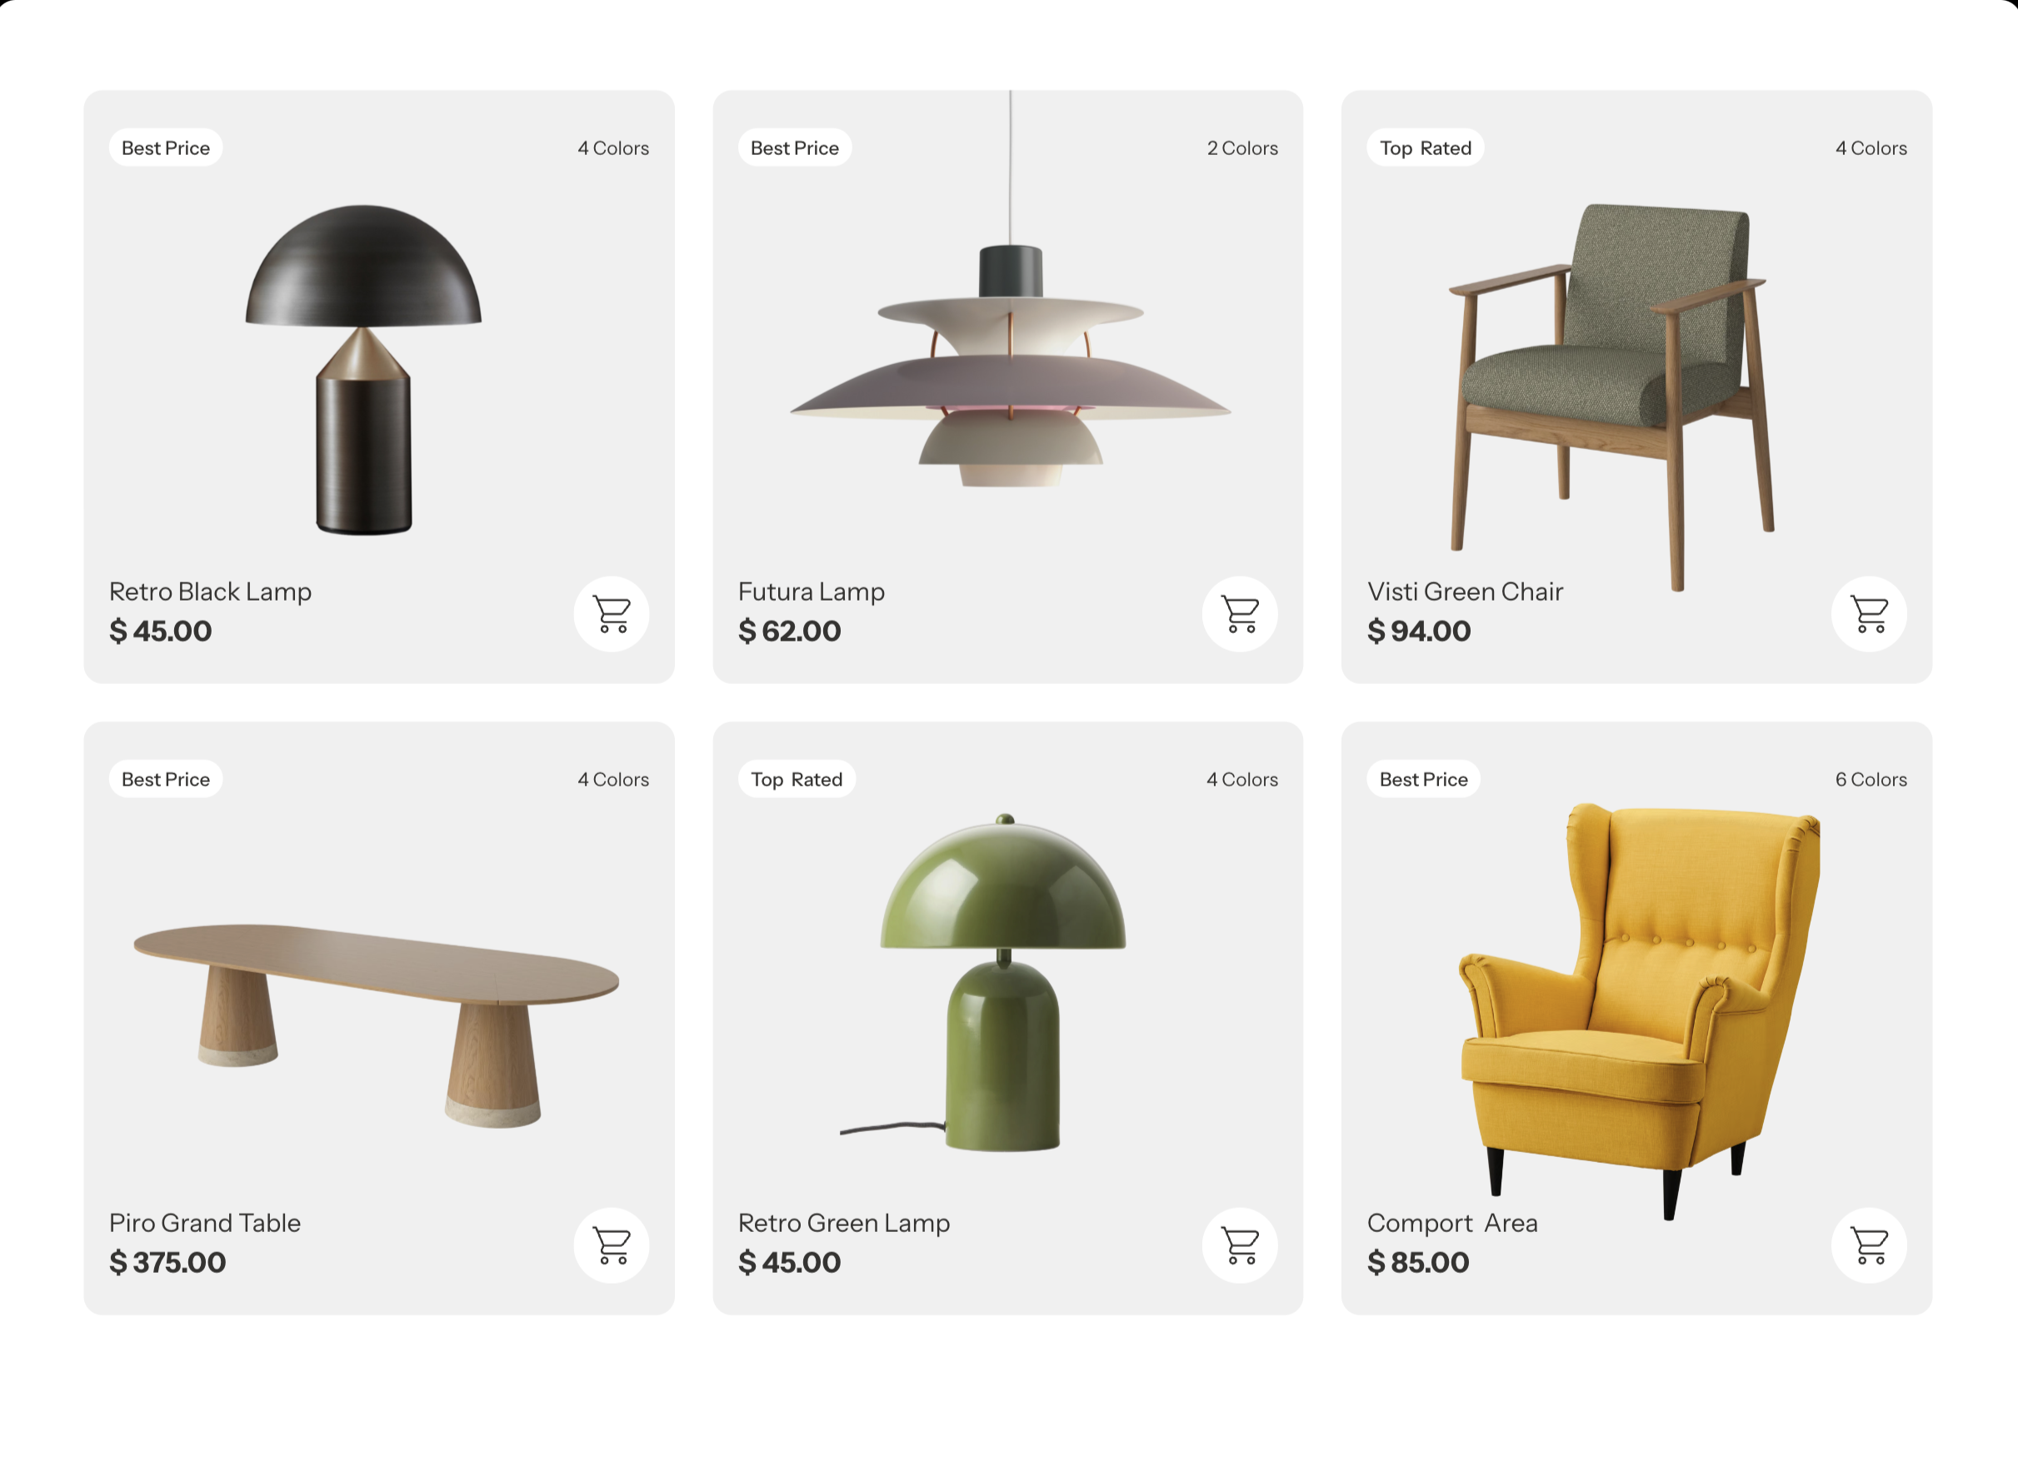Show the 2 Colors options for Futura Lamp
Image resolution: width=2018 pixels, height=1476 pixels.
point(1242,147)
